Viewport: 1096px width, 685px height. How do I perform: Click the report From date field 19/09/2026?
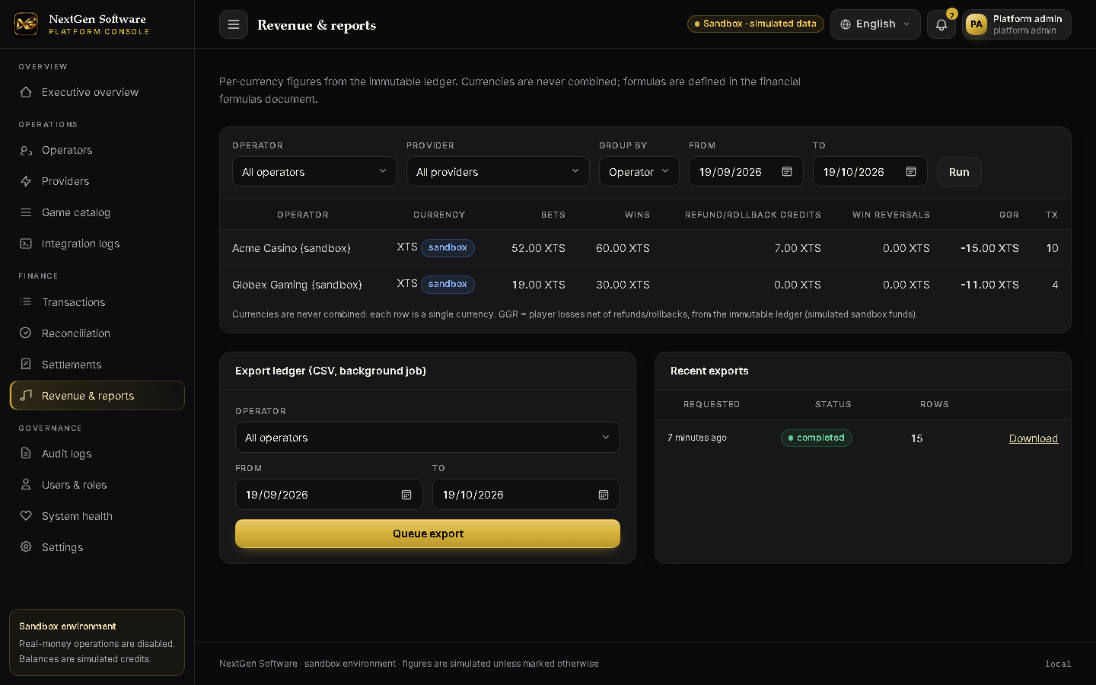coord(746,171)
